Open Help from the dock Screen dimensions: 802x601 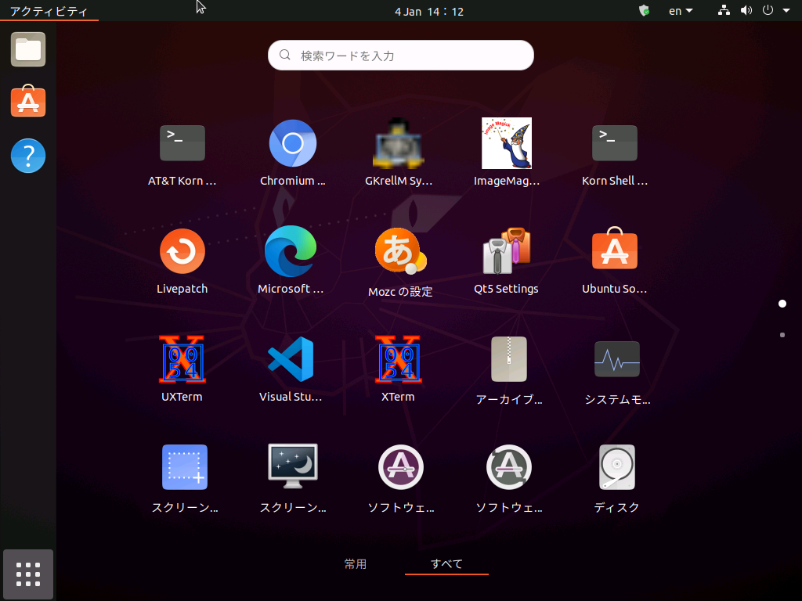coord(28,156)
